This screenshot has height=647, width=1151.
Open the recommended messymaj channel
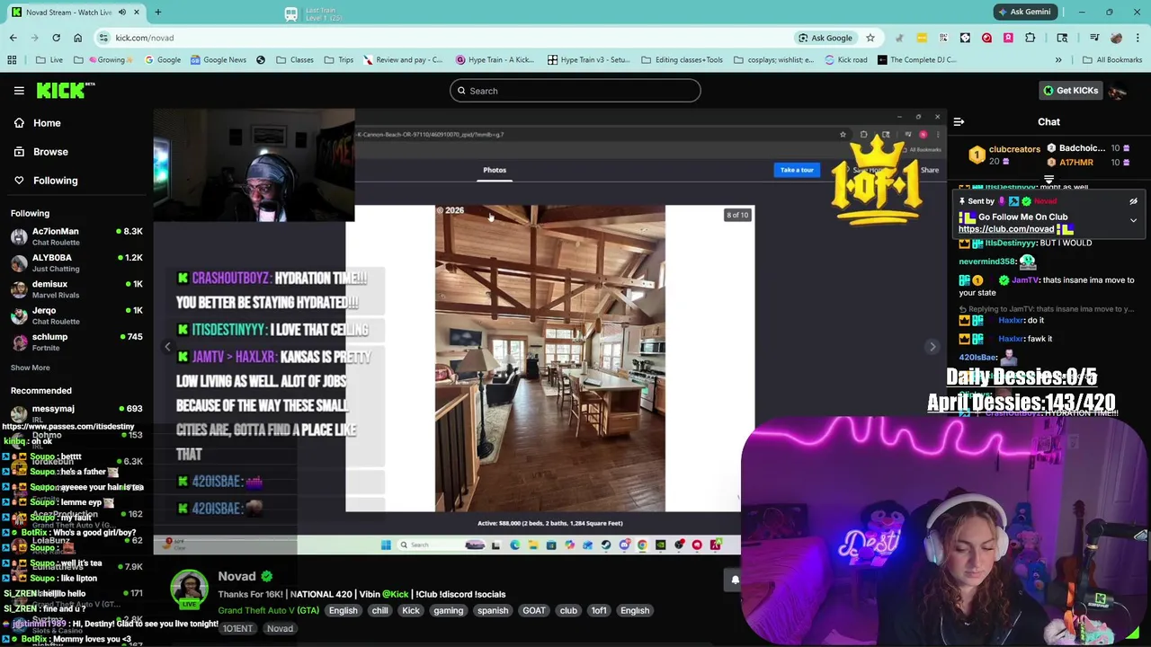coord(76,412)
